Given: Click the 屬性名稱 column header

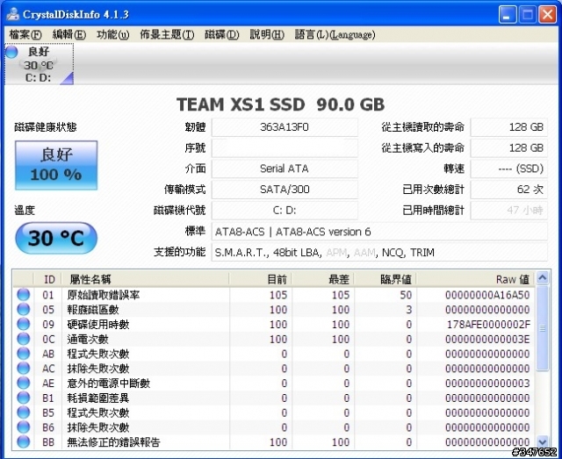Looking at the screenshot, I should click(x=146, y=279).
